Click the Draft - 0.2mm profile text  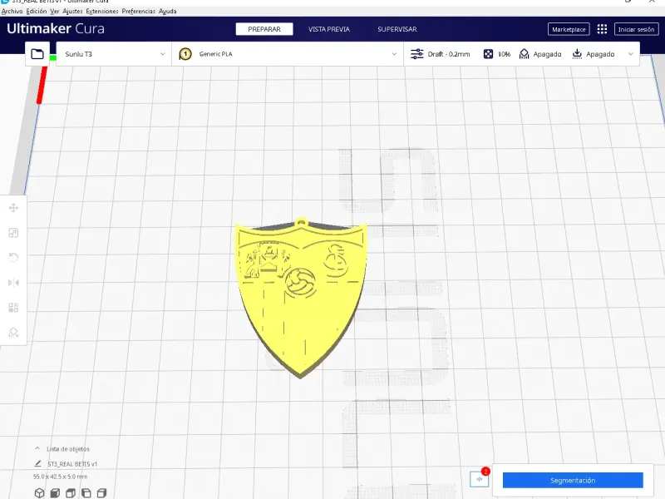click(x=449, y=54)
